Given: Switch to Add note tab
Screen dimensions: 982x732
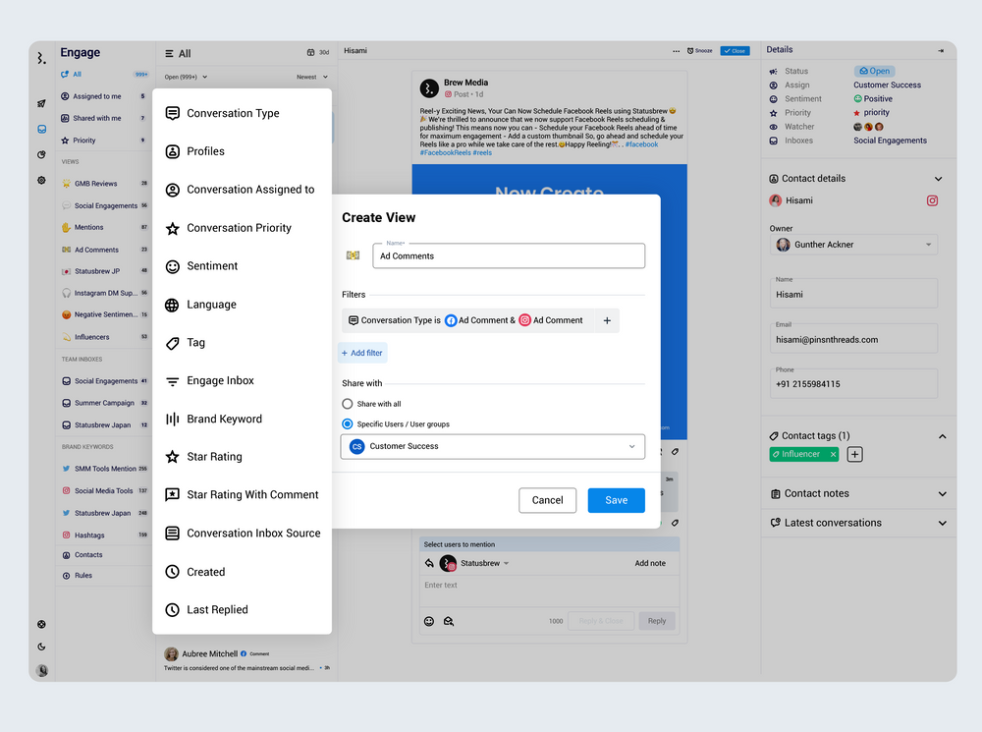Looking at the screenshot, I should point(650,563).
